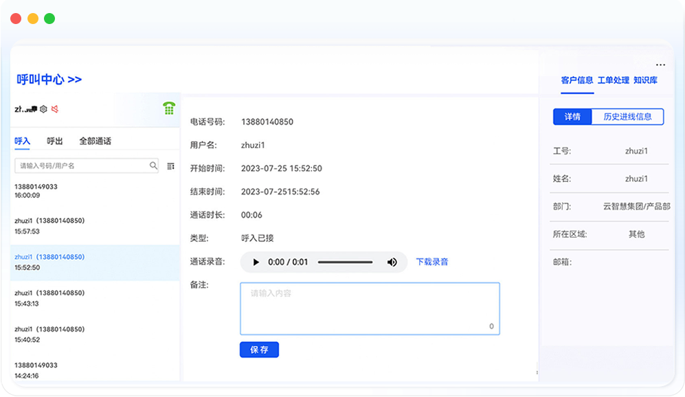This screenshot has width=685, height=397.
Task: Open the three-dot more menu
Action: pyautogui.click(x=660, y=65)
